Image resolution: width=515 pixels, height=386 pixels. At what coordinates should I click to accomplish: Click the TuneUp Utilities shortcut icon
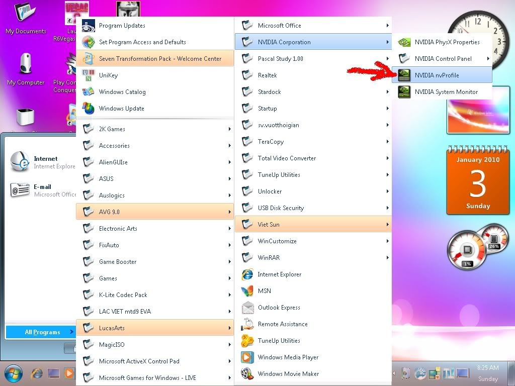tap(247, 341)
